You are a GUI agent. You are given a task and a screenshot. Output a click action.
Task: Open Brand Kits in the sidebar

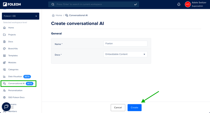coord(13,49)
